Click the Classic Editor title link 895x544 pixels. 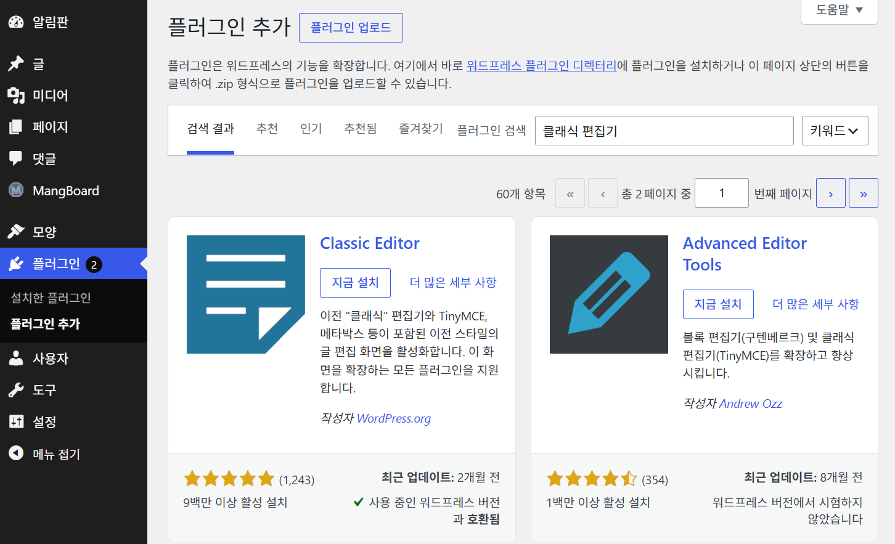[370, 243]
